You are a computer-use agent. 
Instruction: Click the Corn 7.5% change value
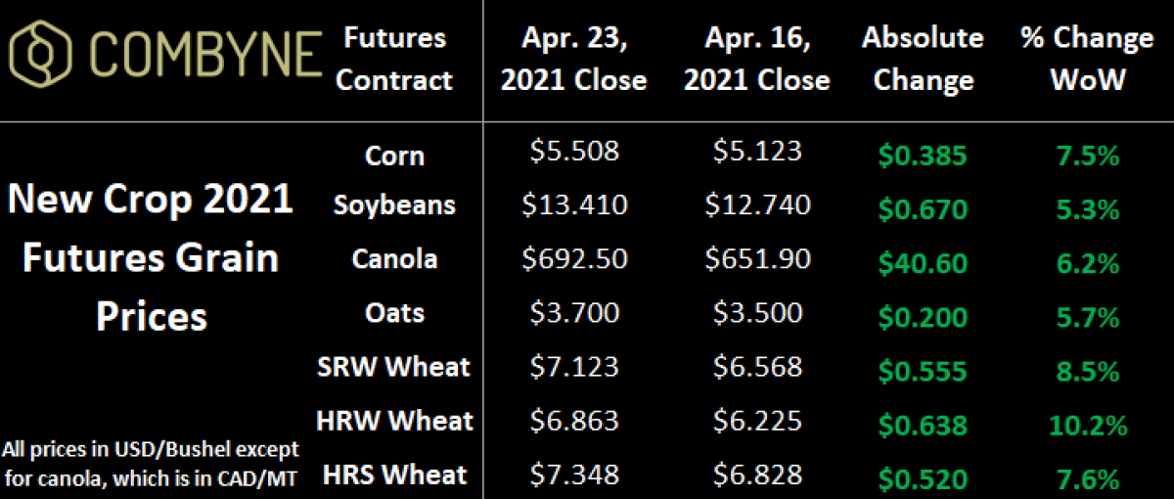(1086, 157)
